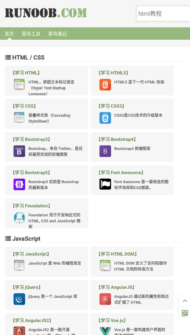
Task: Click the Bootstrap4 B icon
Action: (x=105, y=151)
